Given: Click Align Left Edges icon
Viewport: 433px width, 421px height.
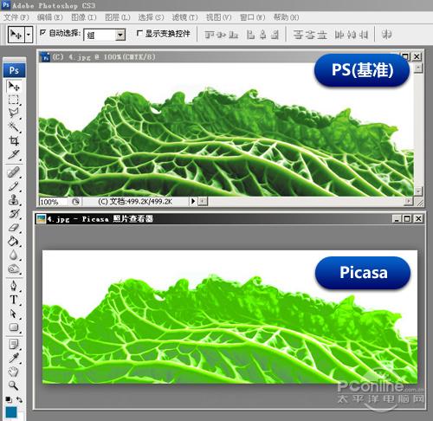Looking at the screenshot, I should [x=250, y=35].
